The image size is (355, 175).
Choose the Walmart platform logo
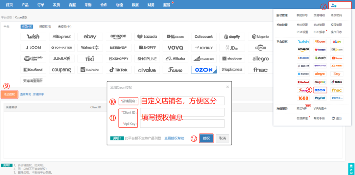(x=90, y=48)
